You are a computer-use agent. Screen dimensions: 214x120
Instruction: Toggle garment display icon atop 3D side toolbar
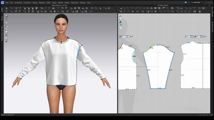[x=6, y=16]
